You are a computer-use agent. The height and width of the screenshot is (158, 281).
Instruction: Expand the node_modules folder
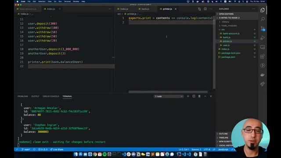pyautogui.click(x=229, y=26)
